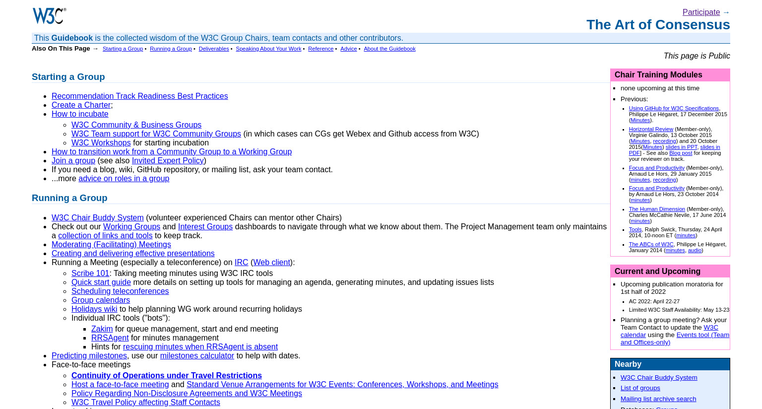Open Working Groups dashboard link
762x409 pixels.
[x=131, y=227]
